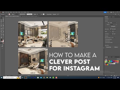This screenshot has height=90, width=120.
Task: Close the first document tab
Action: 20,16
